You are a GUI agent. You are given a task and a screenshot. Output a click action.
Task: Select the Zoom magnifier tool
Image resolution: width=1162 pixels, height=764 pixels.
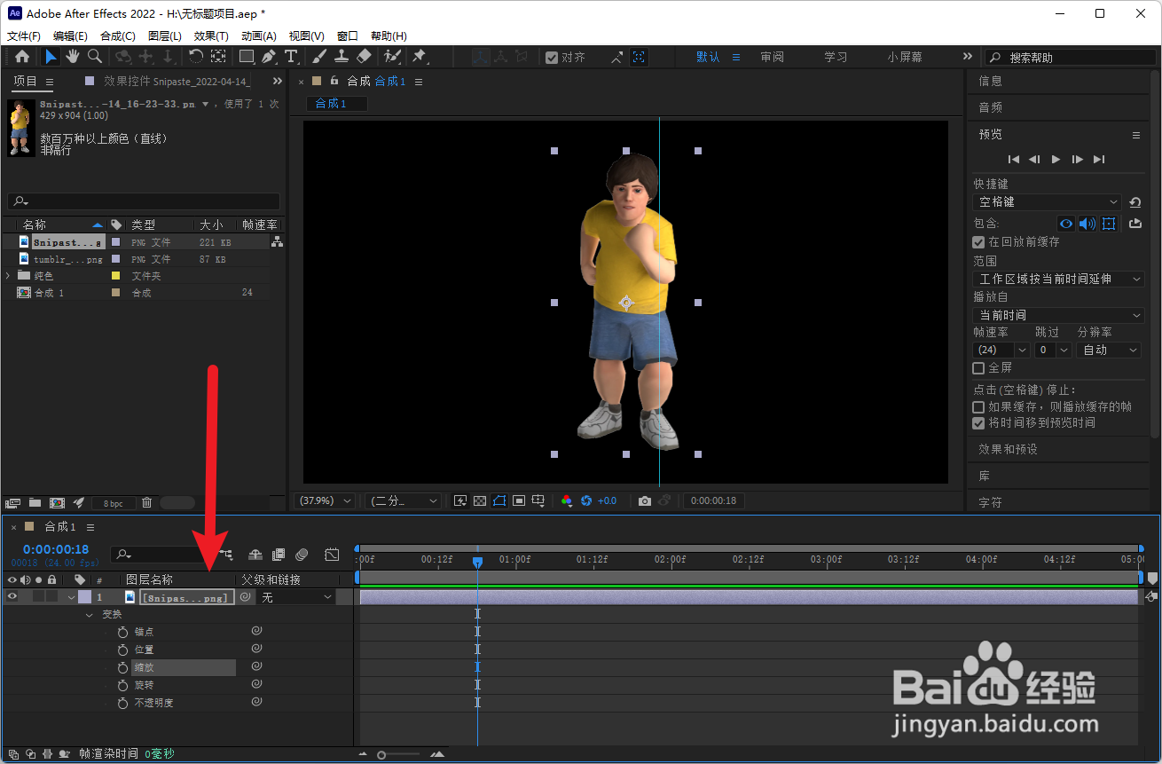click(94, 56)
